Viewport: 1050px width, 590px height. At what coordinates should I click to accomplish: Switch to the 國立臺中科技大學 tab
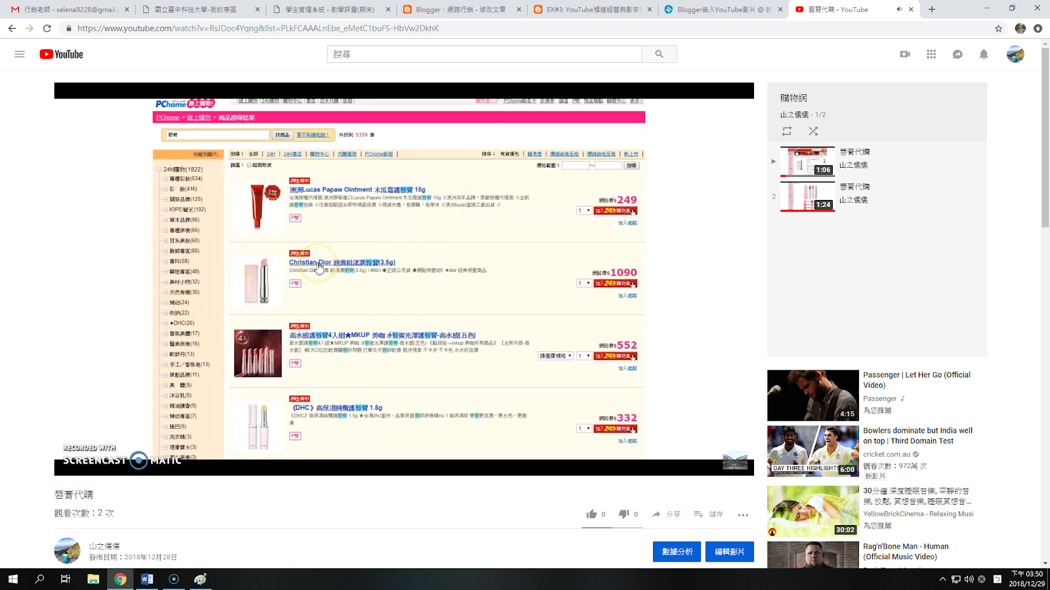(201, 9)
